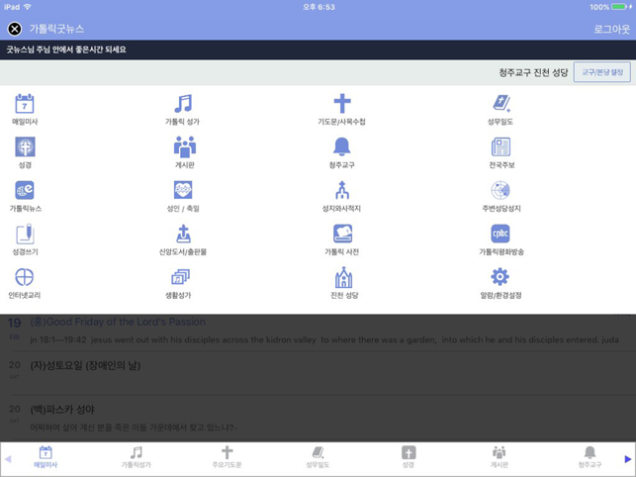Image resolution: width=636 pixels, height=477 pixels.
Task: Open 알람/환경설정 gear icon
Action: click(x=500, y=277)
